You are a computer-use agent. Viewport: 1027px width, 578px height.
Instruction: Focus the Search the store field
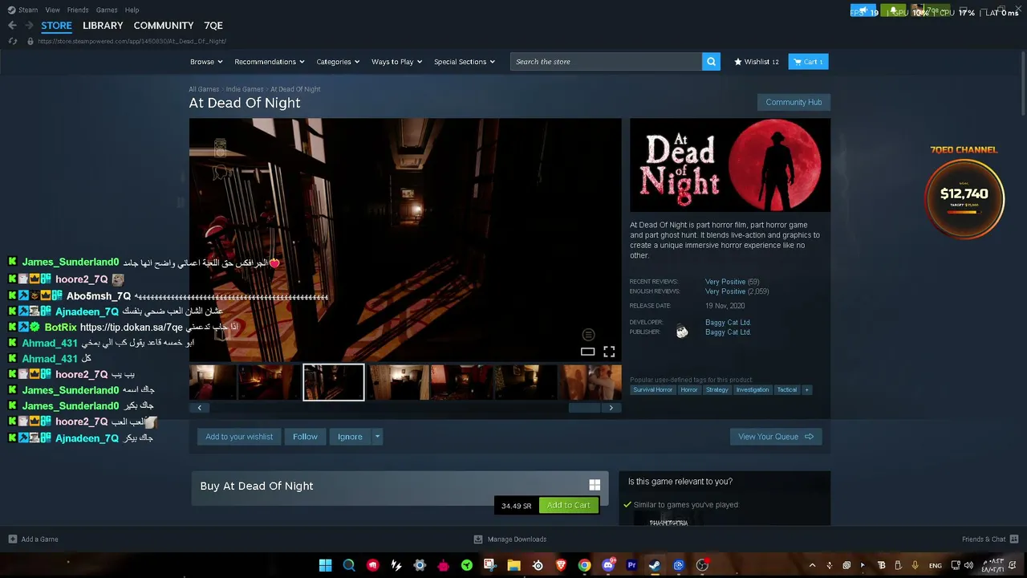(606, 62)
